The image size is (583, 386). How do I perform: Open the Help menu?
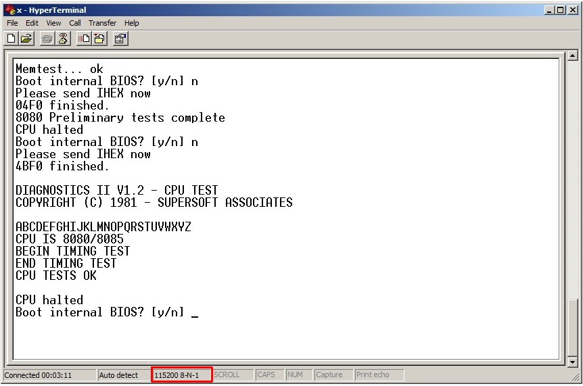tap(132, 23)
